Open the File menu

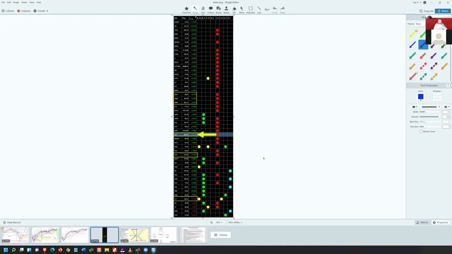coord(3,2)
